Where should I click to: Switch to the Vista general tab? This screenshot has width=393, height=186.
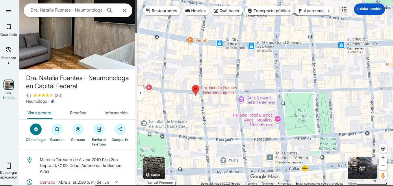tap(40, 113)
